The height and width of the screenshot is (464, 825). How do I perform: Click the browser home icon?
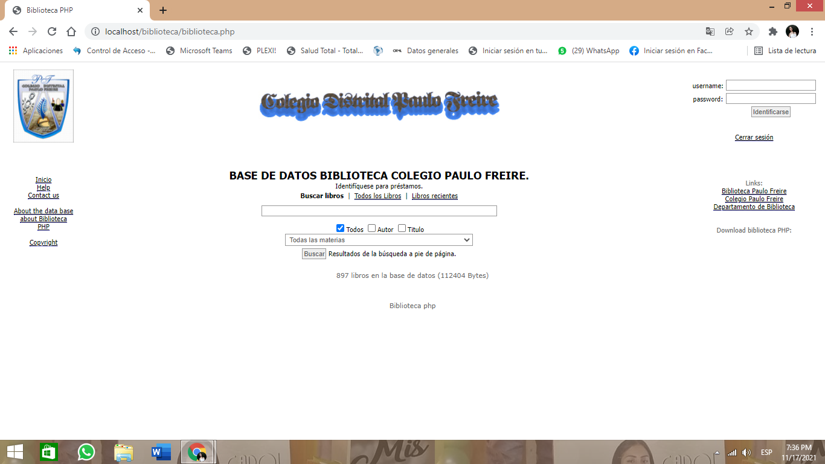(x=71, y=32)
